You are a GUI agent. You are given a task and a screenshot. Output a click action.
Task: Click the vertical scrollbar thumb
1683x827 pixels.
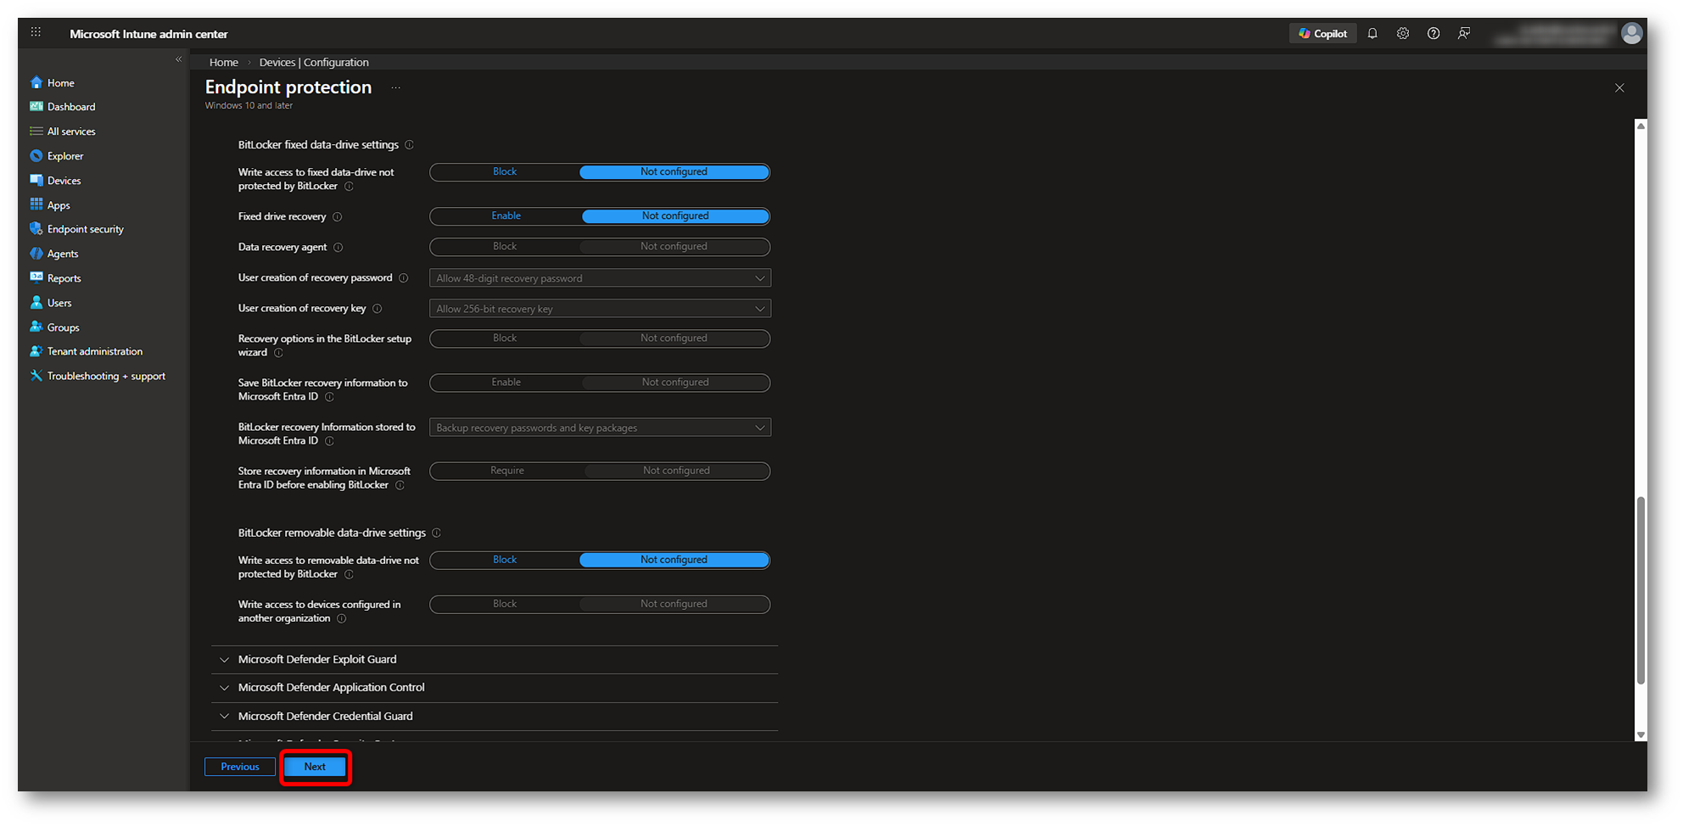click(1641, 590)
